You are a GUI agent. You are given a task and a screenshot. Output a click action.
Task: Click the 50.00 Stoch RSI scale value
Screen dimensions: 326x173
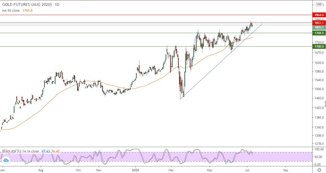point(319,157)
